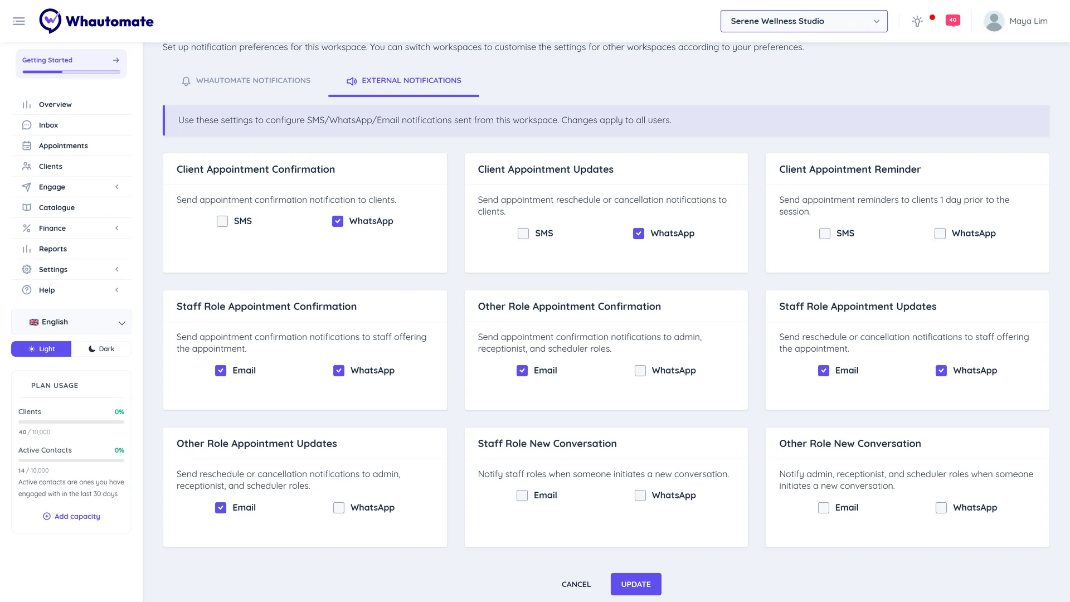This screenshot has height=602, width=1070.
Task: Open the English language dropdown
Action: [71, 322]
